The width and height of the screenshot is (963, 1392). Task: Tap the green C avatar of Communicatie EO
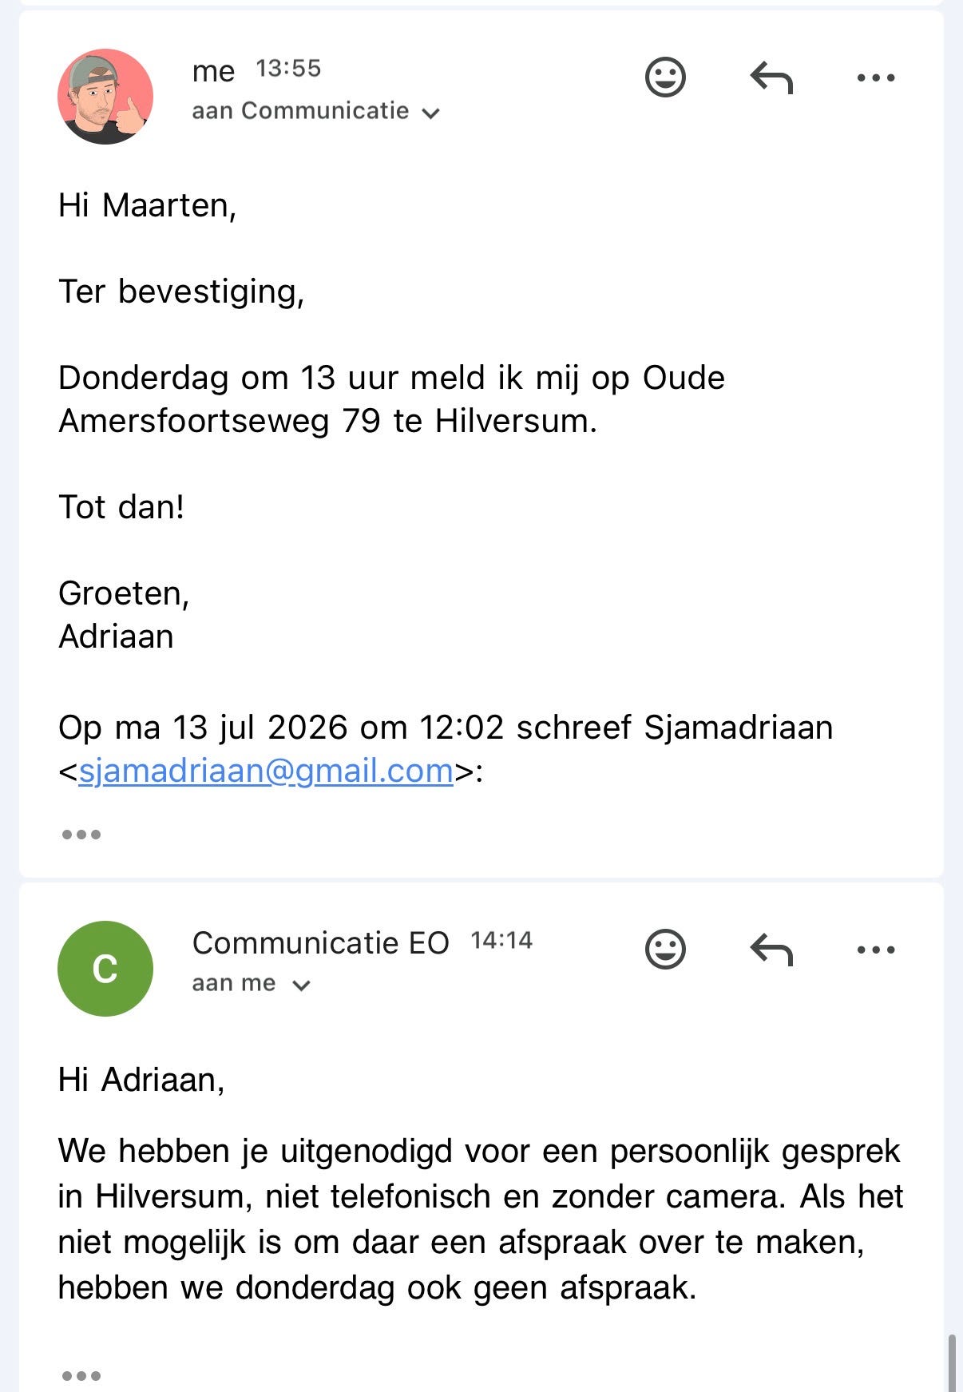[x=105, y=969]
